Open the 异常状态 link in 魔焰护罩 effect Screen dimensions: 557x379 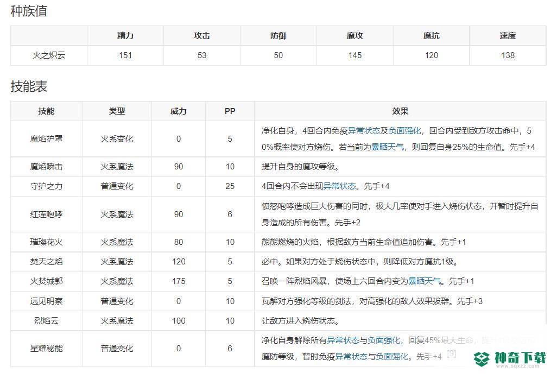(x=364, y=131)
